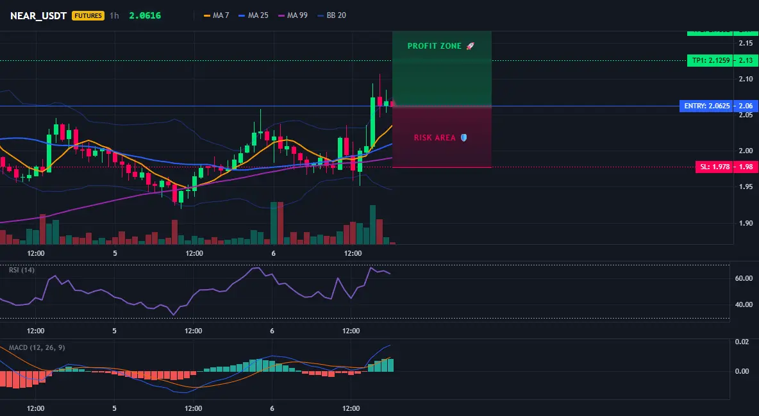Click the PROFIT ZONE label
The width and height of the screenshot is (759, 416).
point(434,46)
